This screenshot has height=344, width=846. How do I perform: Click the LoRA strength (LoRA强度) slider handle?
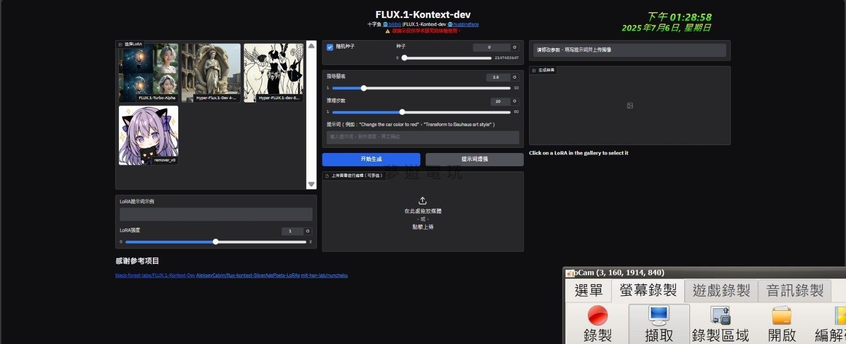(x=216, y=242)
